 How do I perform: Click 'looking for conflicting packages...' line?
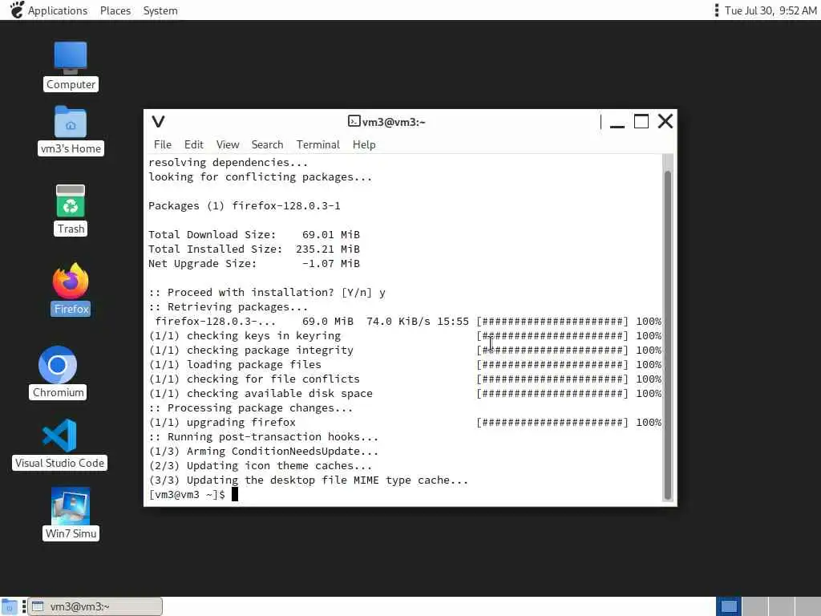(261, 177)
